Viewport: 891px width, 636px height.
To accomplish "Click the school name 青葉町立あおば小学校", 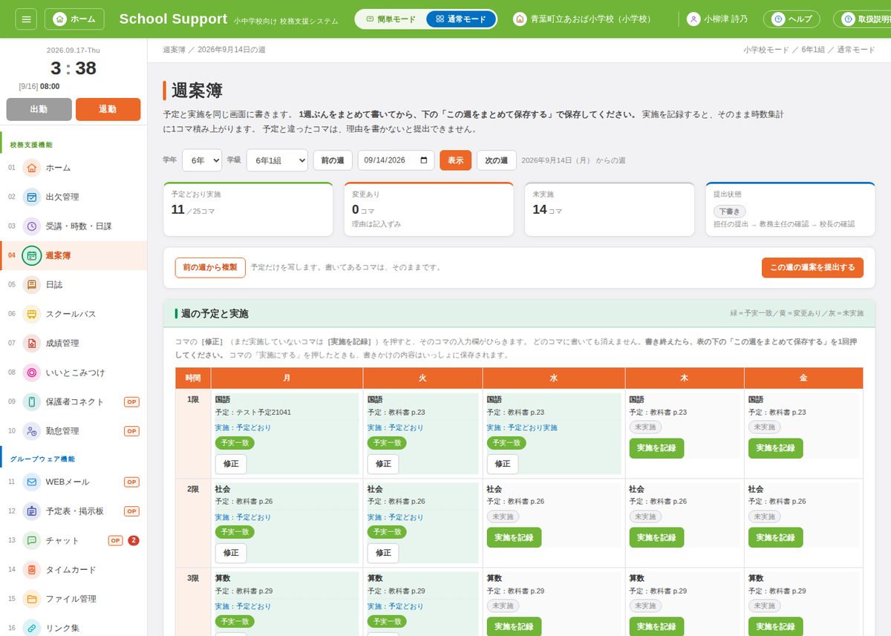I will coord(582,19).
